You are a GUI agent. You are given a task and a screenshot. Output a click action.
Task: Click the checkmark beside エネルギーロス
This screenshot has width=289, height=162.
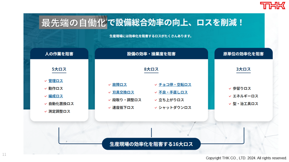(230, 96)
